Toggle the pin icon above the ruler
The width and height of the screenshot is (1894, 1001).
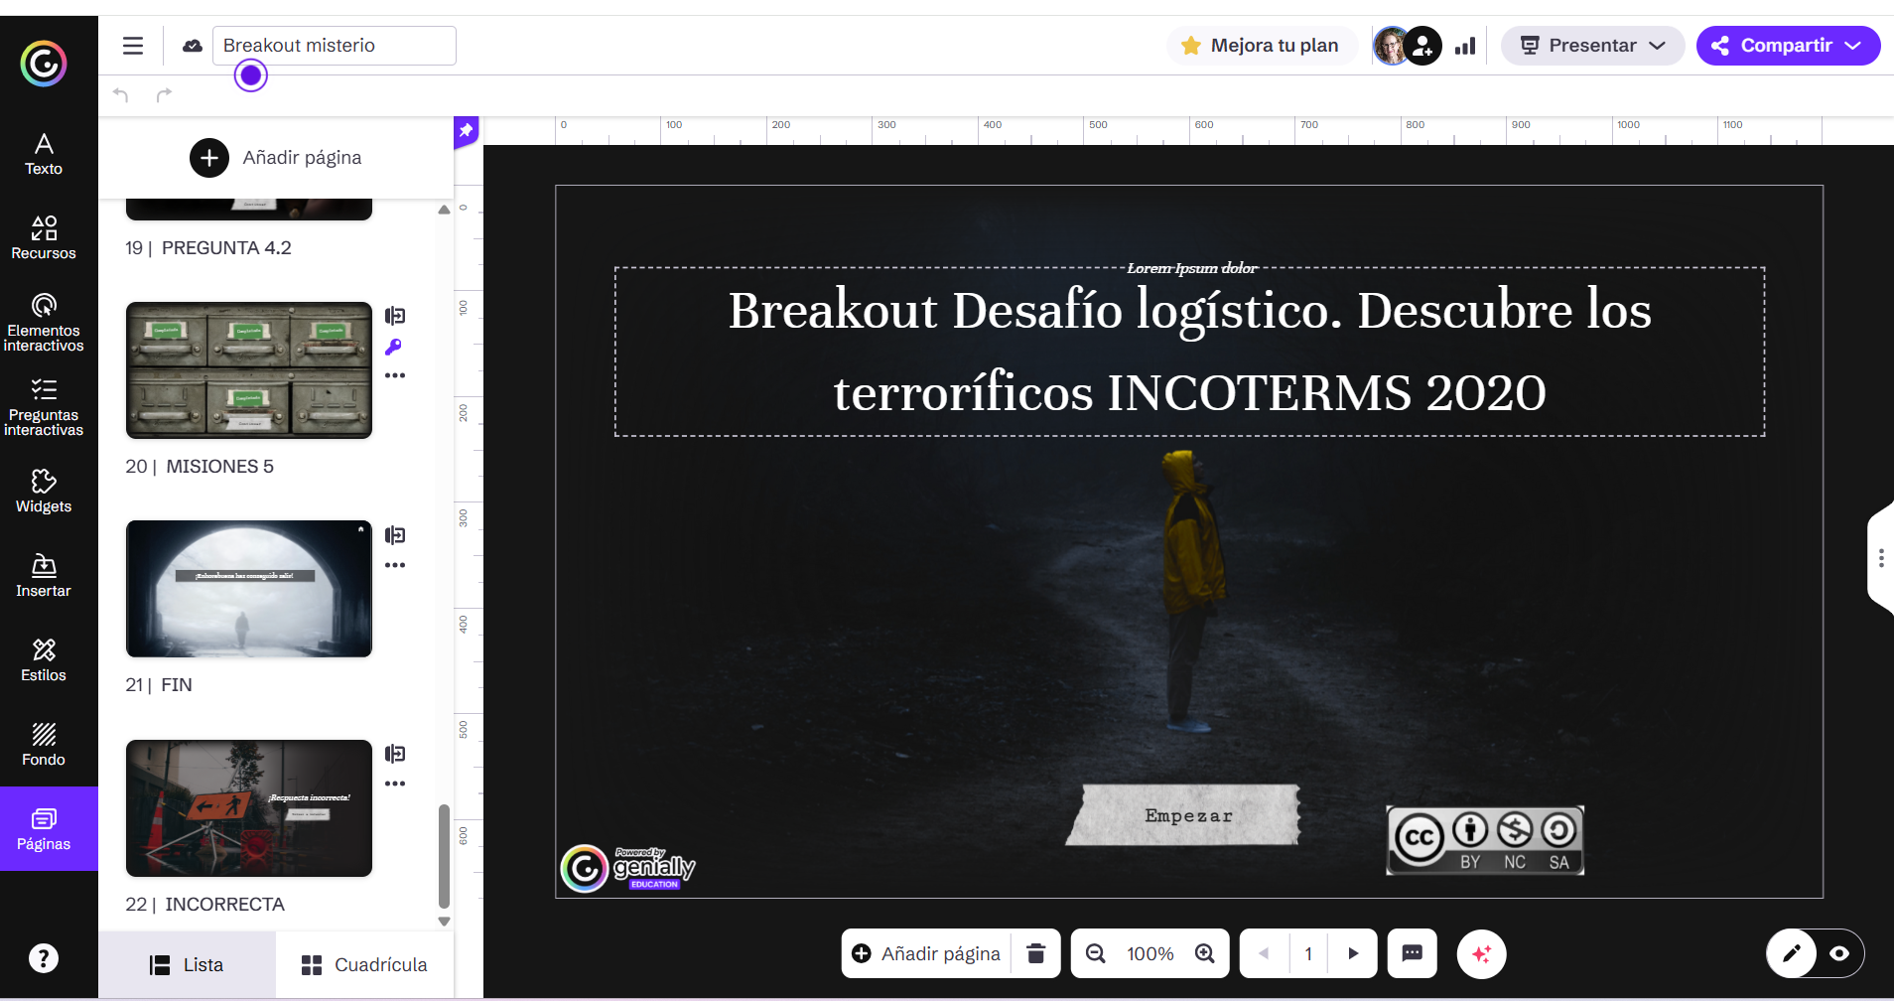tap(467, 130)
